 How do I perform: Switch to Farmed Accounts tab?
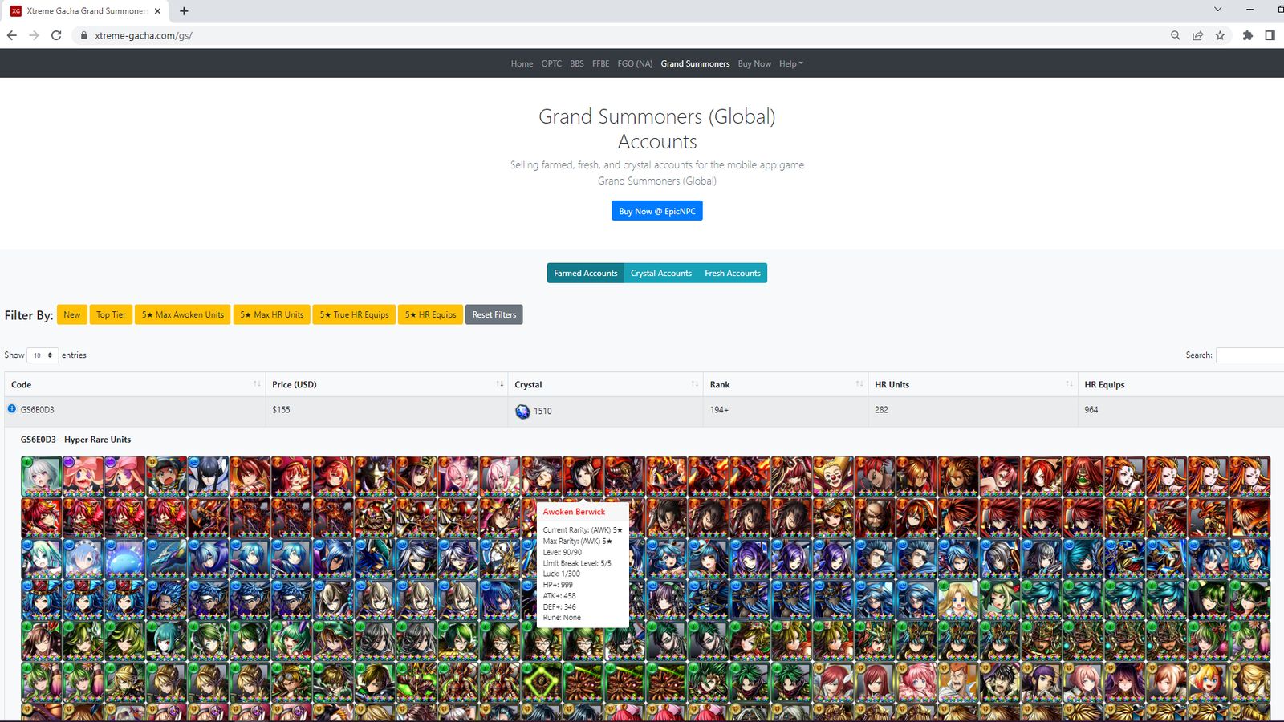point(586,273)
